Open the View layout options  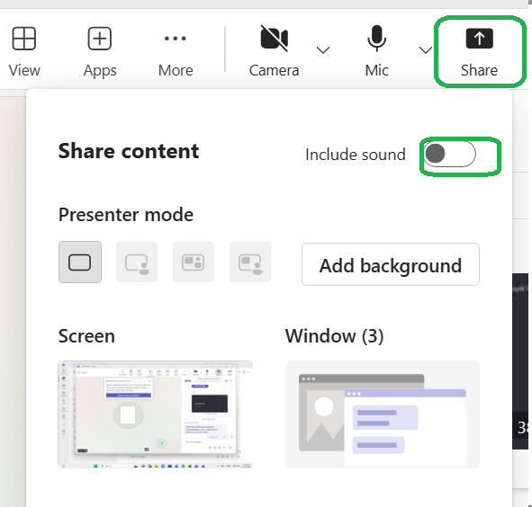[23, 51]
